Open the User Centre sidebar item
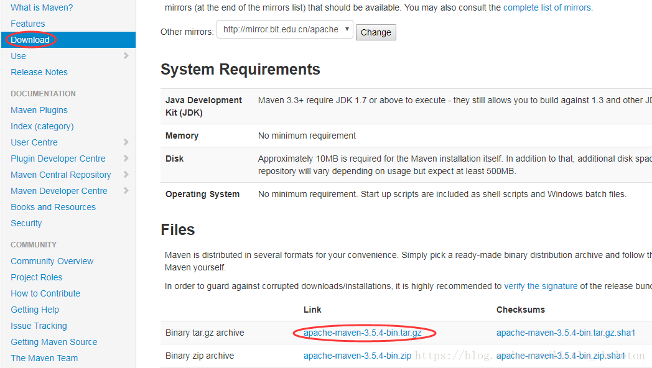 pos(34,142)
